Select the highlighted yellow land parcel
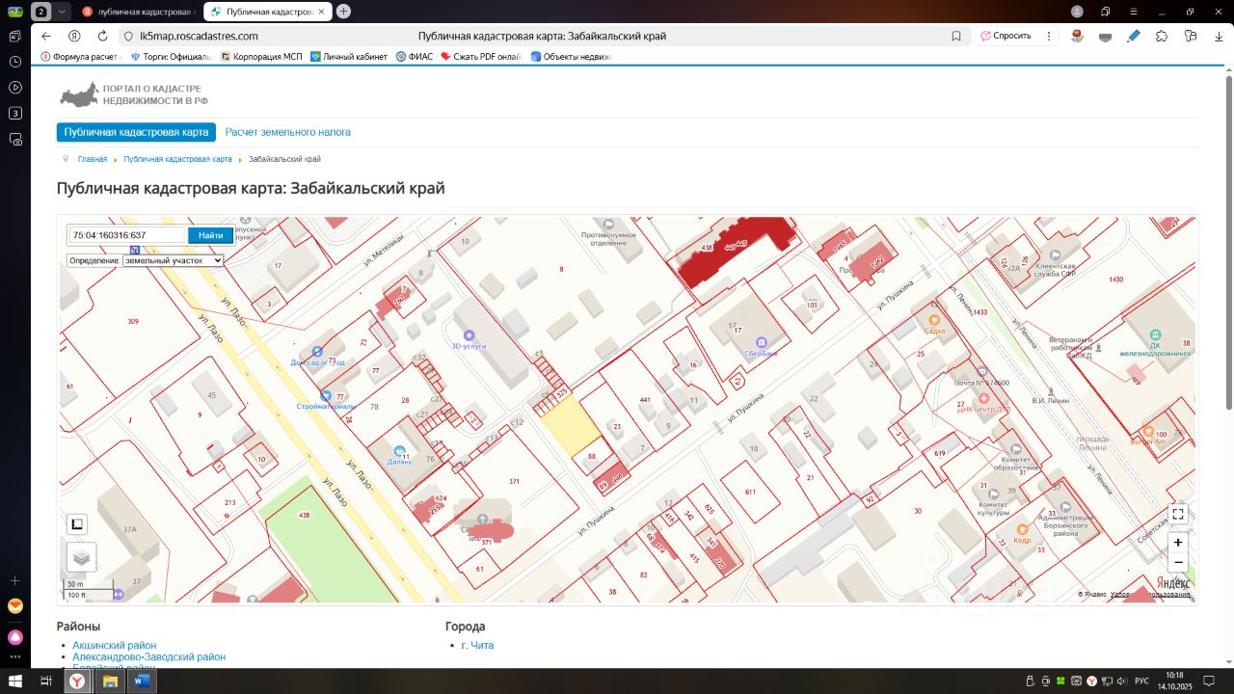Viewport: 1234px width, 694px height. 570,424
